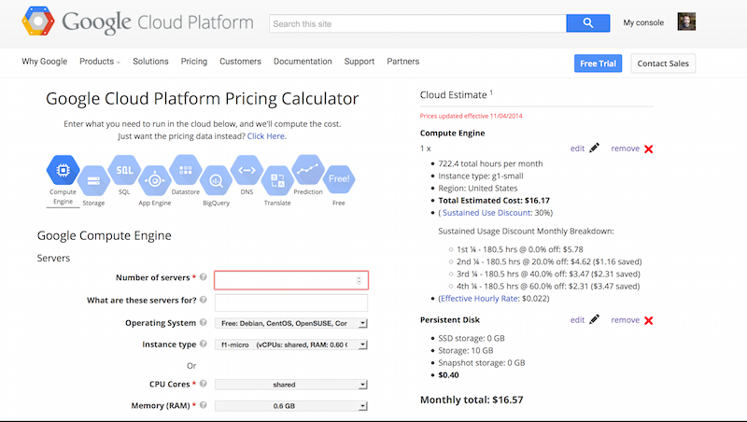Select the Compute Engine hexagon icon

click(63, 170)
